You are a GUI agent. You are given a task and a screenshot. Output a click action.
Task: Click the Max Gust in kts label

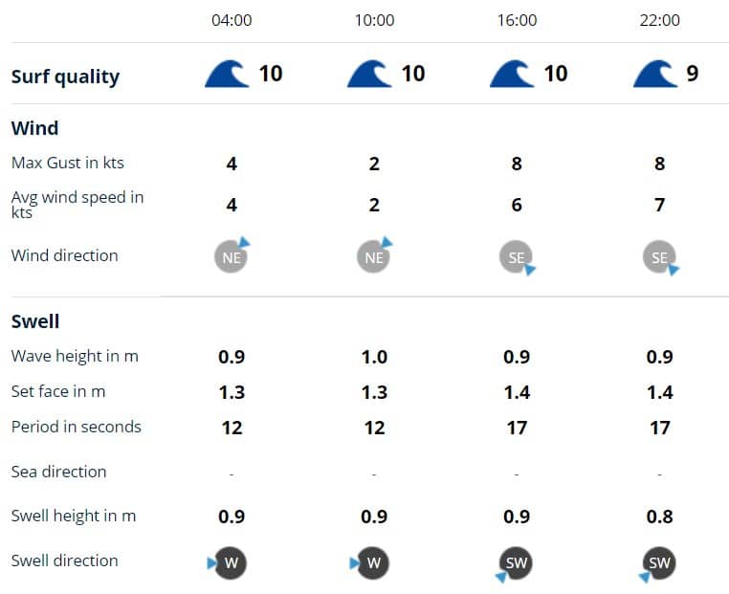68,163
